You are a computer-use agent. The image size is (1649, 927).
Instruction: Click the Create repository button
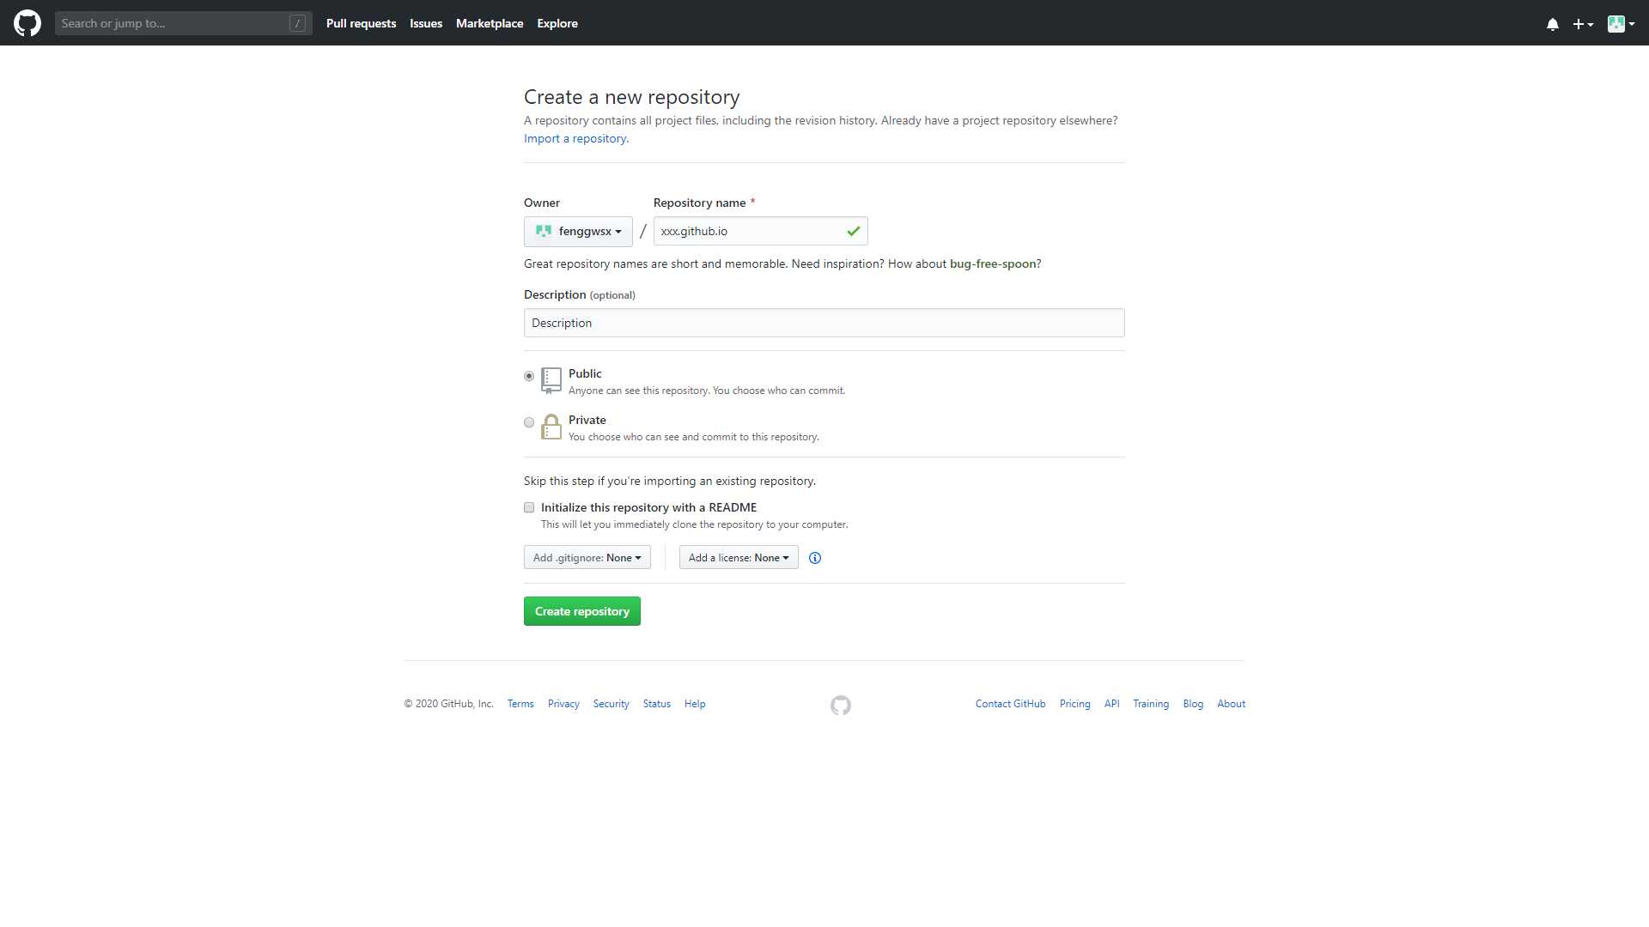pos(582,611)
